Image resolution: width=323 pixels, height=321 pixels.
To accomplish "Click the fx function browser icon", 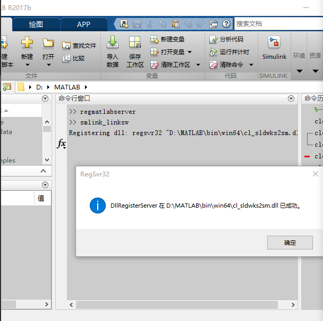I will pos(62,144).
